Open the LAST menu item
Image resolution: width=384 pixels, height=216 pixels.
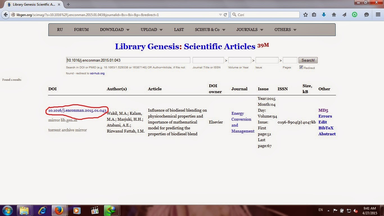179,30
